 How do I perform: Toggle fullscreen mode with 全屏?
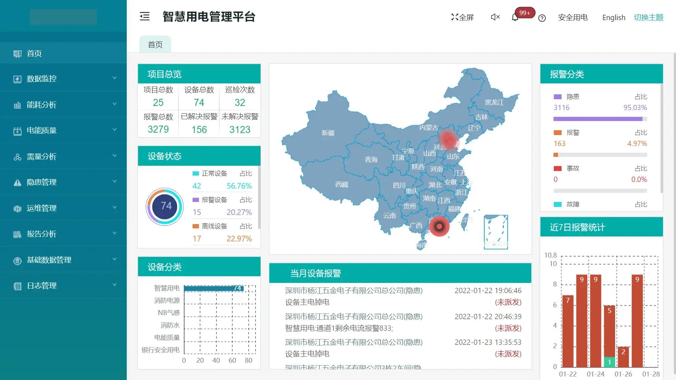pyautogui.click(x=462, y=17)
